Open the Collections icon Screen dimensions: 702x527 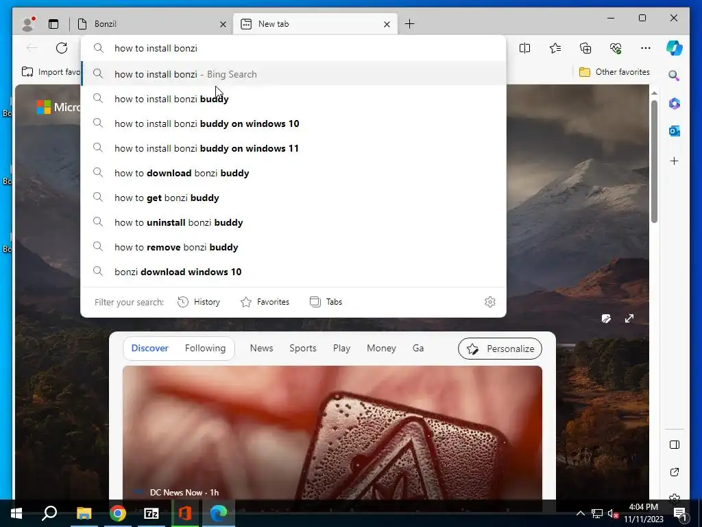pyautogui.click(x=585, y=48)
